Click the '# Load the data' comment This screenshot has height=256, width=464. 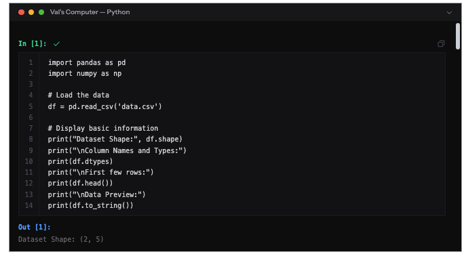[79, 95]
